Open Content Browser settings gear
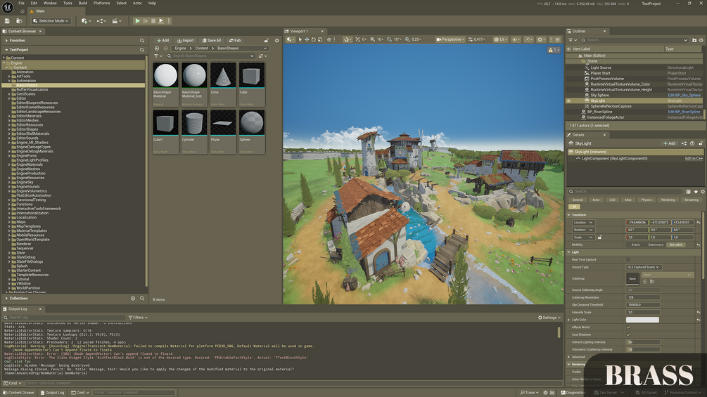This screenshot has height=397, width=707. pos(277,41)
